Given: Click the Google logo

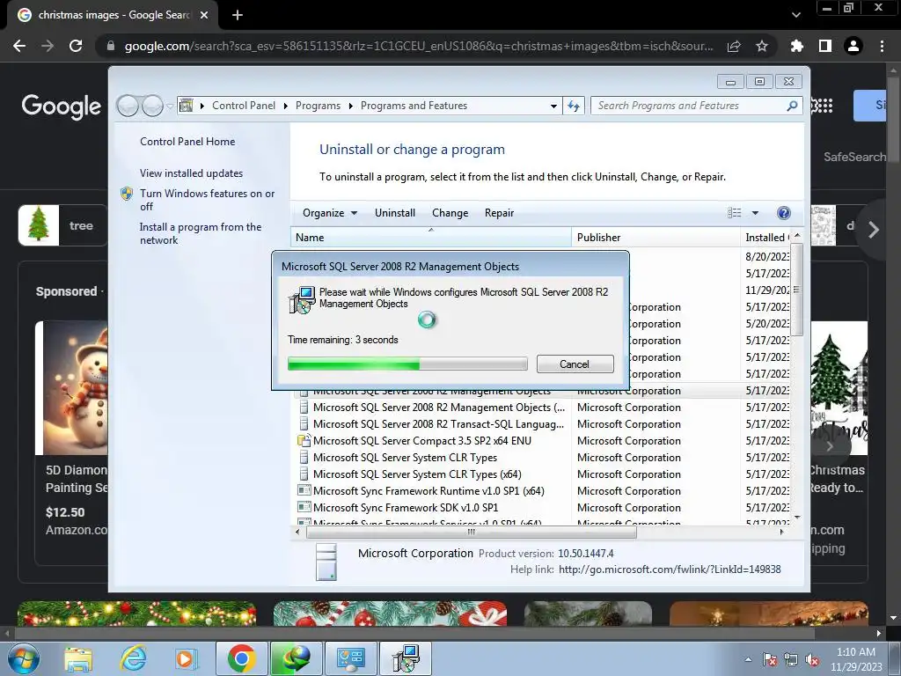Looking at the screenshot, I should pyautogui.click(x=61, y=107).
